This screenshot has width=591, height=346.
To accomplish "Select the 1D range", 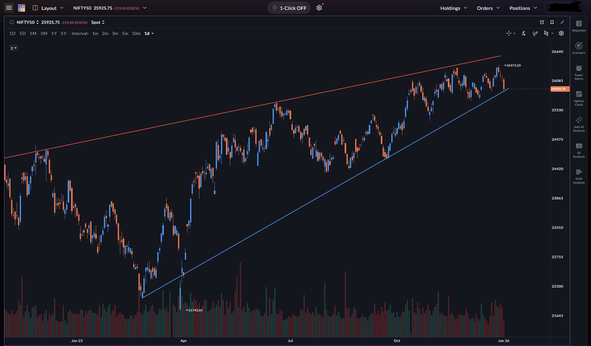I will (x=12, y=34).
